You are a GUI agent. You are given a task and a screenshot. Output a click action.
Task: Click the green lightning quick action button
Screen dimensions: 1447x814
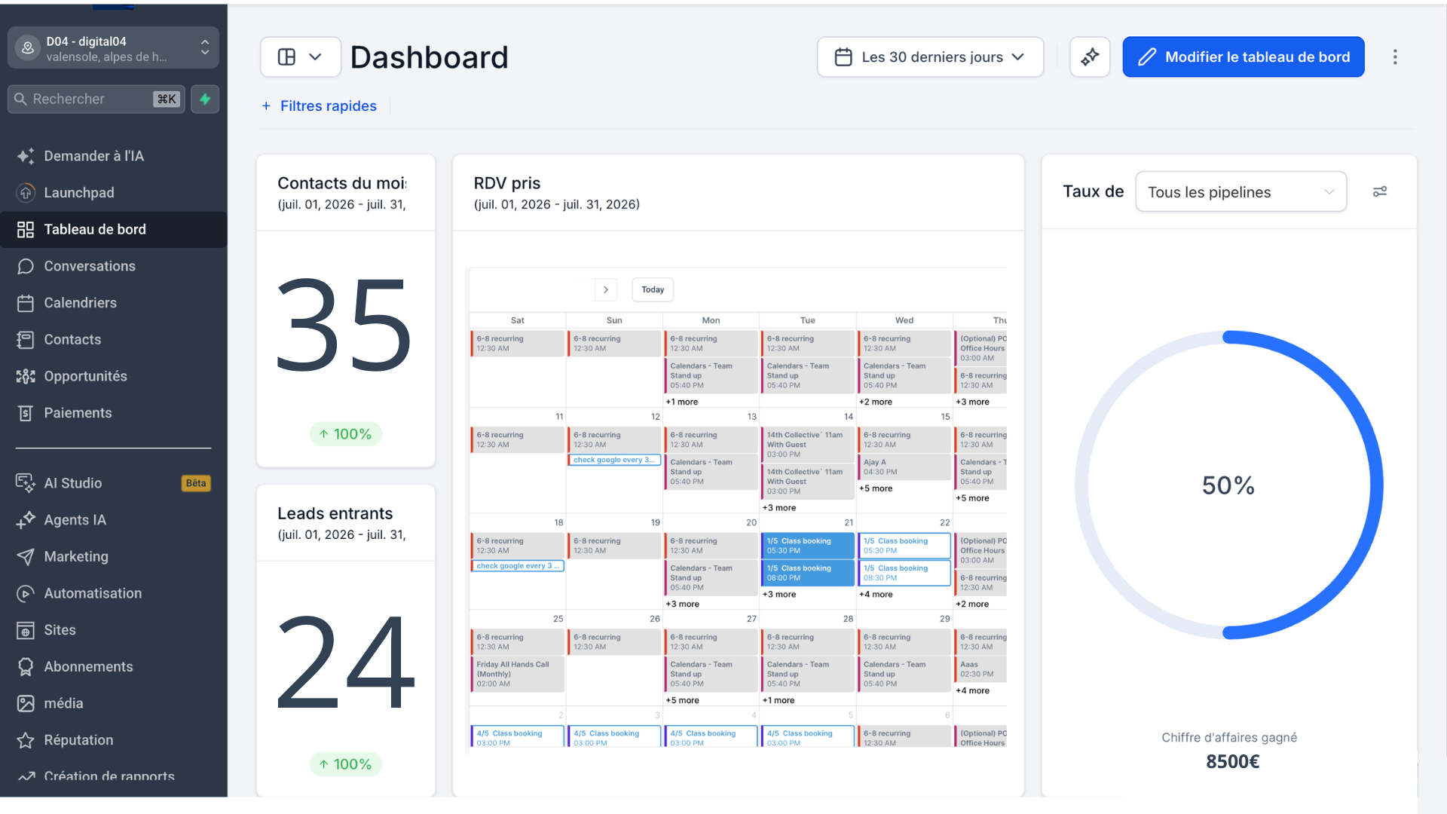(205, 99)
